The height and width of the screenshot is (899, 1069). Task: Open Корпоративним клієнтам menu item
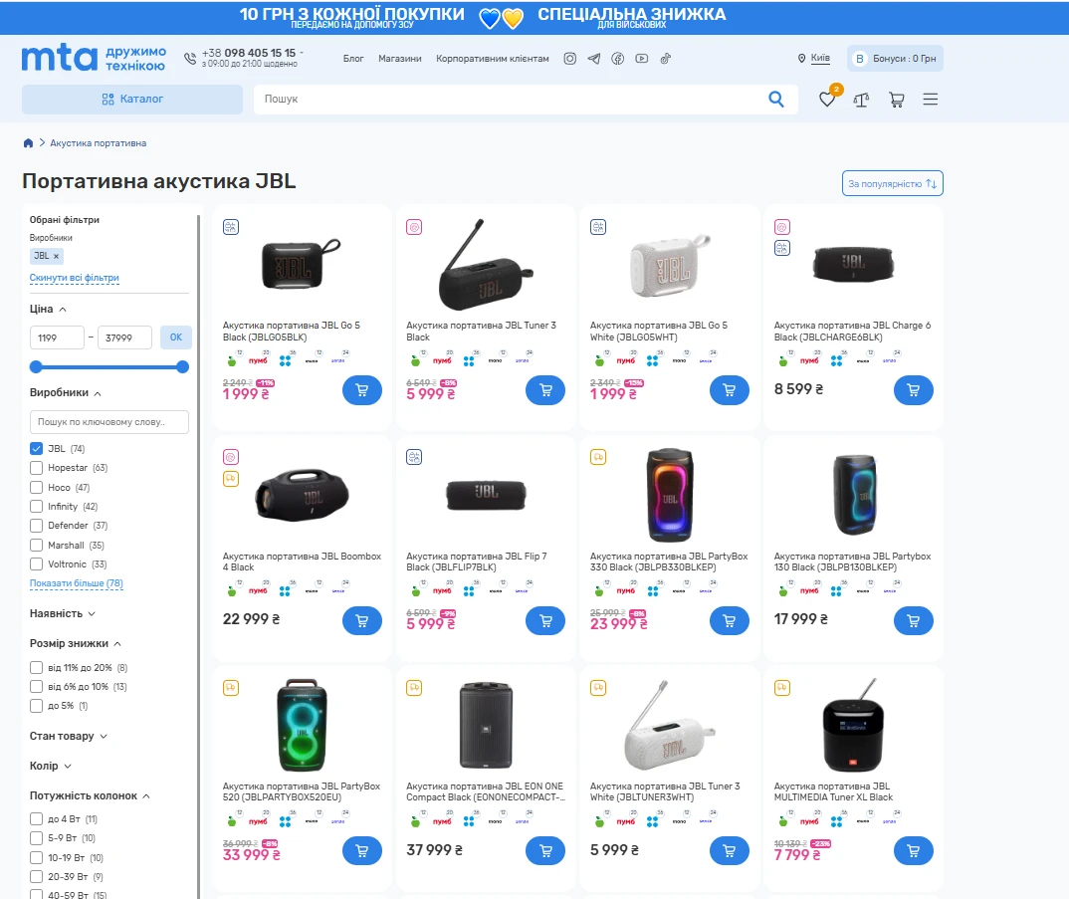[x=493, y=59]
